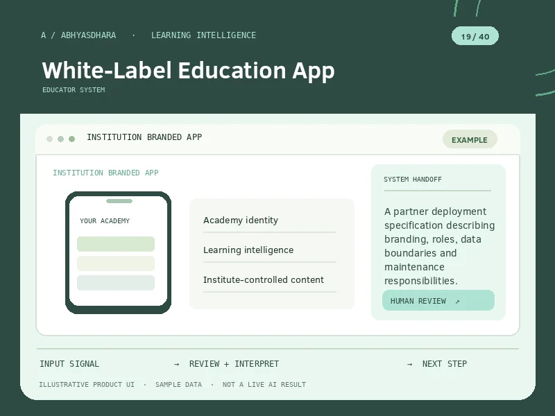
Task: Click YOUR ACADEMY label in phone
Action: pyautogui.click(x=105, y=220)
